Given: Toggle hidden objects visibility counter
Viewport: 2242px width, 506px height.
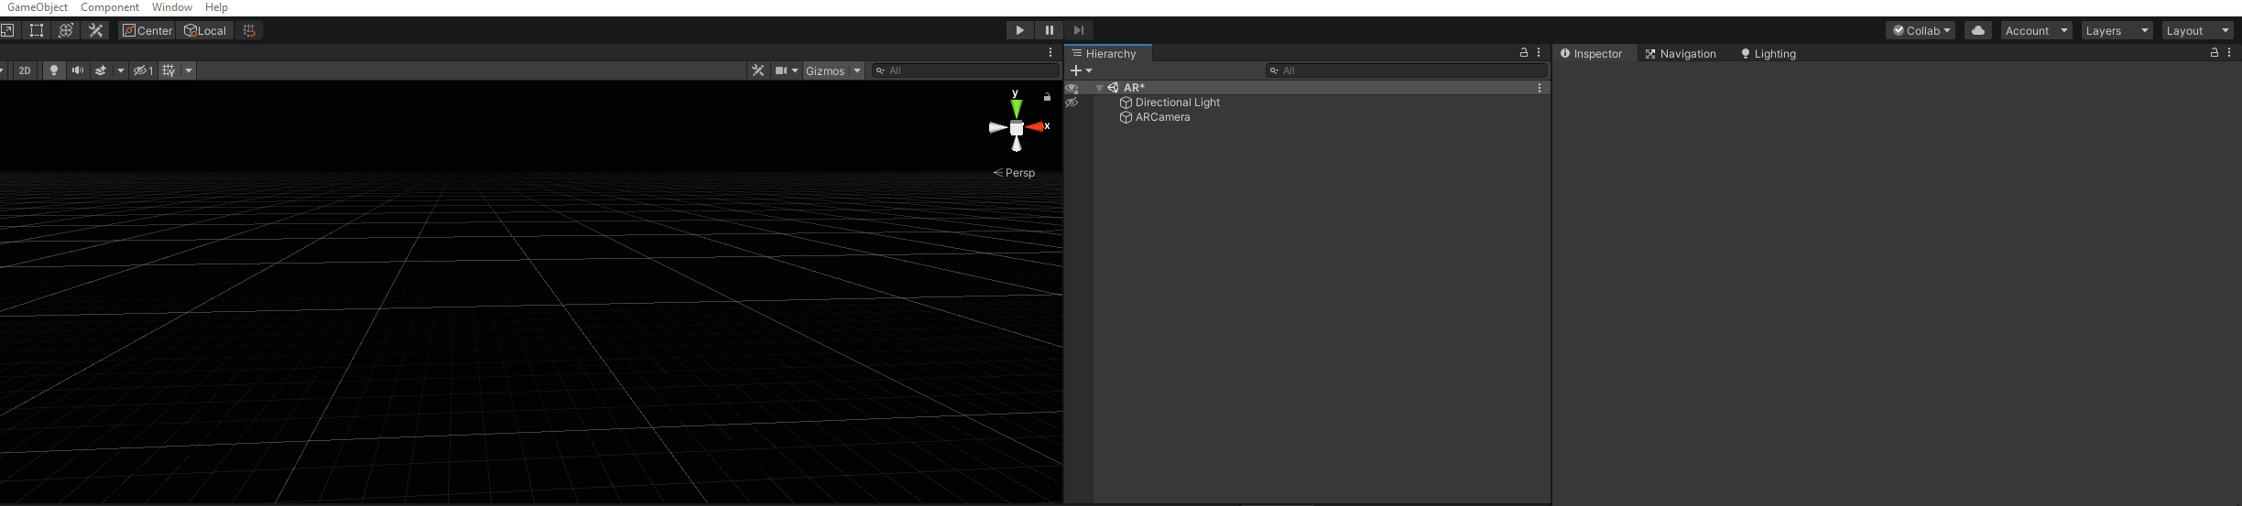Looking at the screenshot, I should [x=143, y=70].
